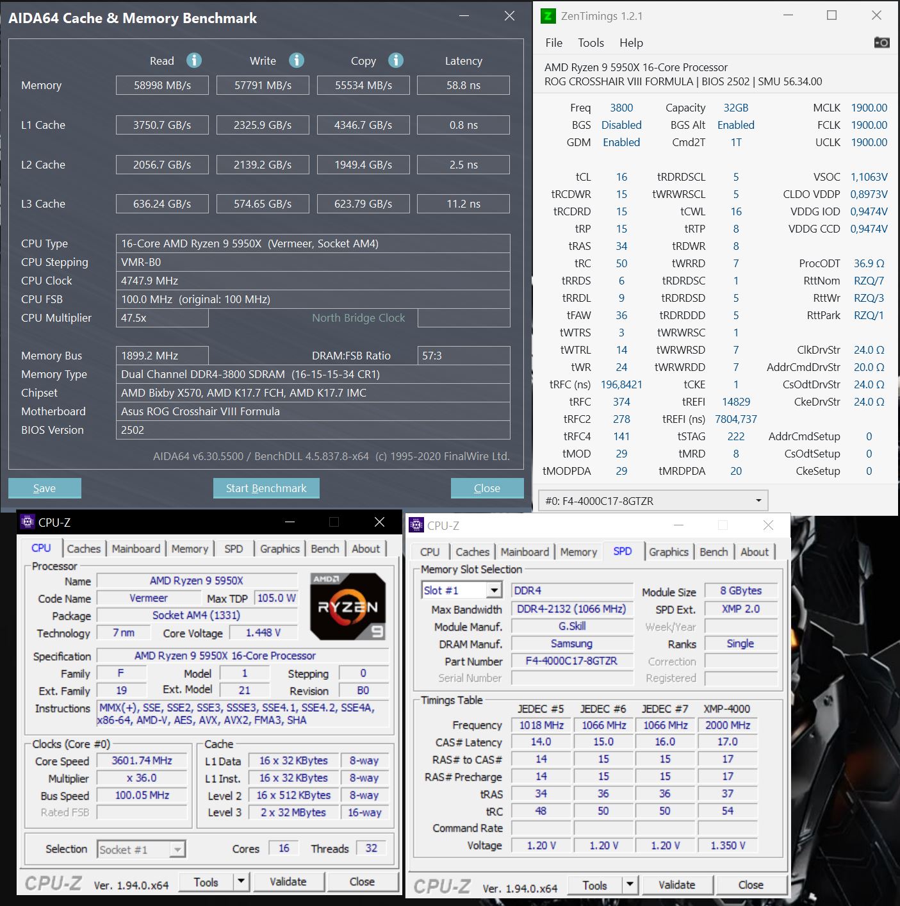The height and width of the screenshot is (906, 900).
Task: Click the L3 Cache latency 11.2 ns field
Action: (x=463, y=204)
